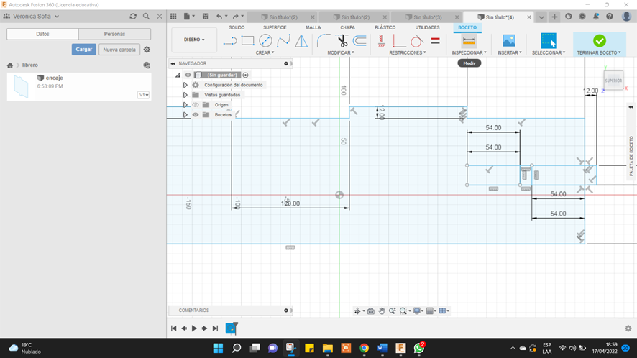Select the Offset modify tool
Screen dimensions: 637x358
point(359,41)
